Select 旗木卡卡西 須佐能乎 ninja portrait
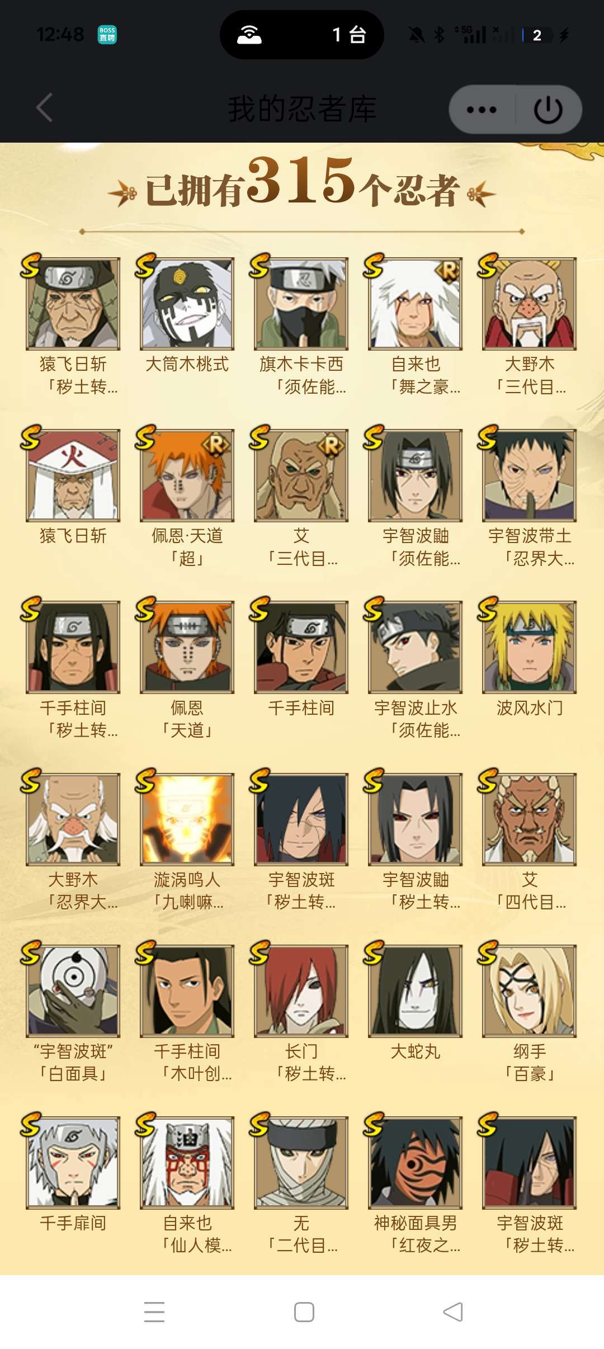The width and height of the screenshot is (604, 1349). (301, 303)
